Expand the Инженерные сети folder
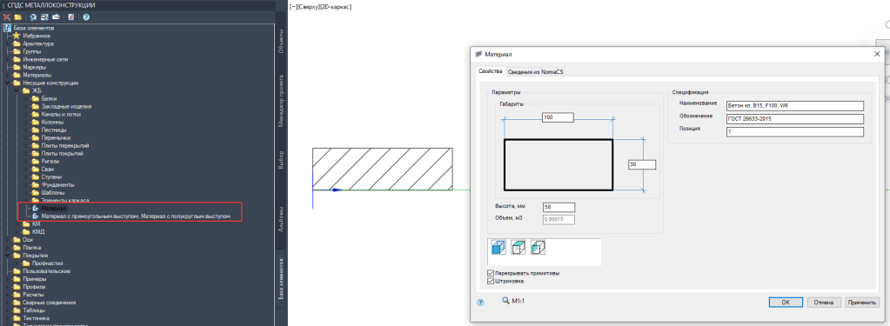Screen dimensions: 890x326 pos(8,59)
